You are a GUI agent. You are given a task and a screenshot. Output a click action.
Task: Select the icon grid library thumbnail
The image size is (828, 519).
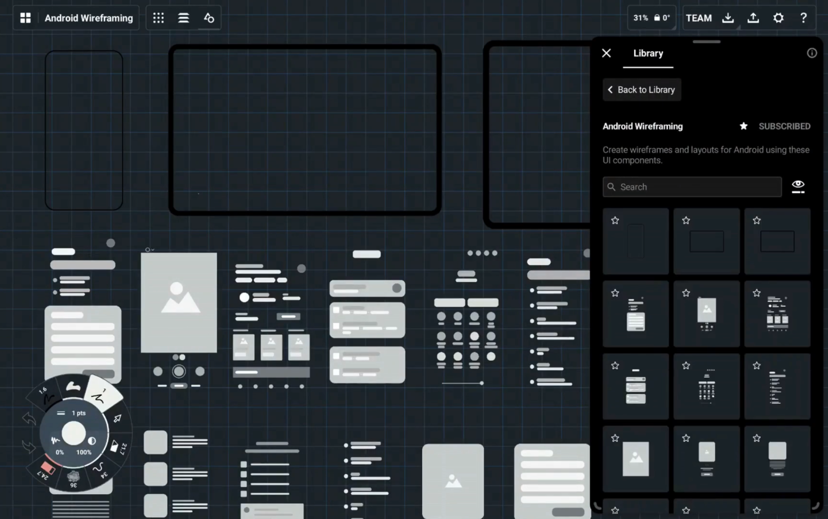(x=706, y=387)
